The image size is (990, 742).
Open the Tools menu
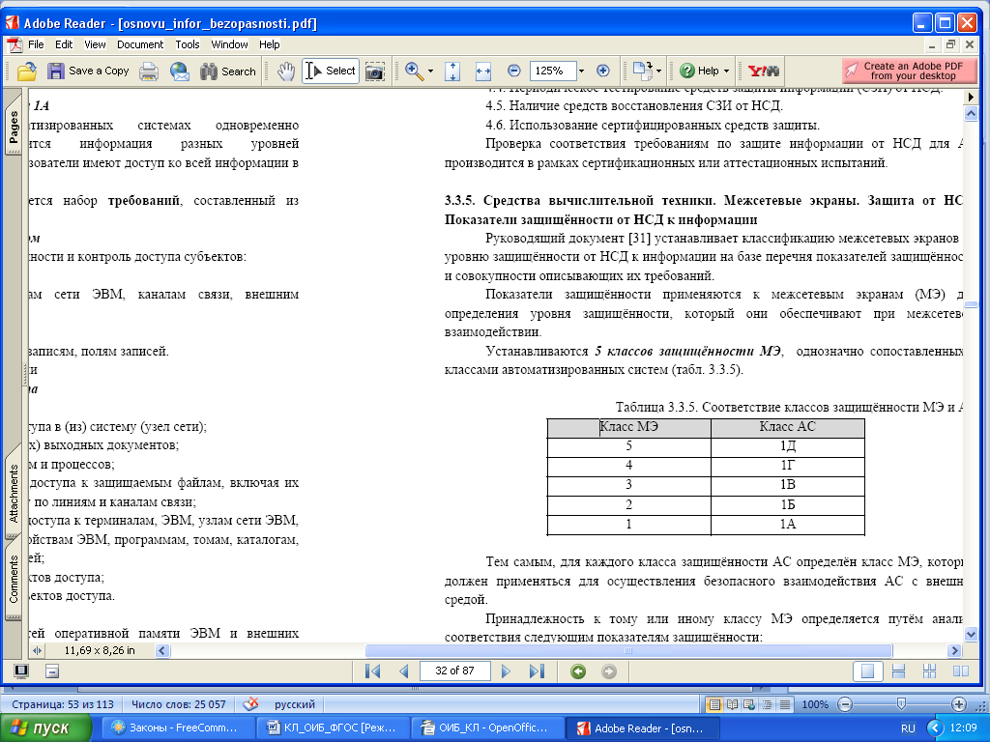pos(188,44)
